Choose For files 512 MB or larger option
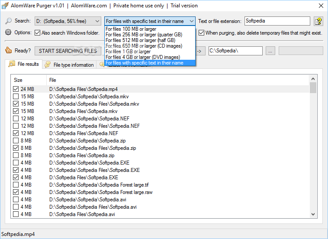The width and height of the screenshot is (328, 239). (150, 40)
